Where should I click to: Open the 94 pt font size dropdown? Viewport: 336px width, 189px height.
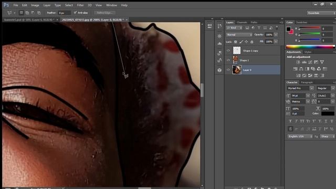point(308,96)
